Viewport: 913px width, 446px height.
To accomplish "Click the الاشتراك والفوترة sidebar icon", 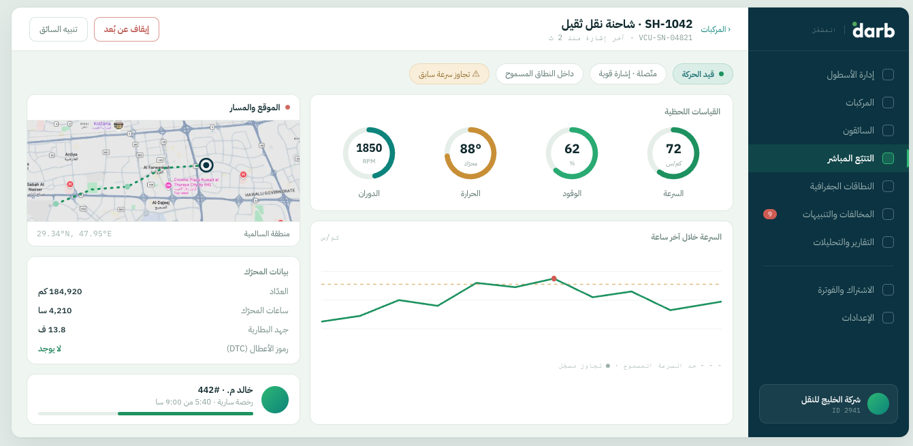I will 888,290.
